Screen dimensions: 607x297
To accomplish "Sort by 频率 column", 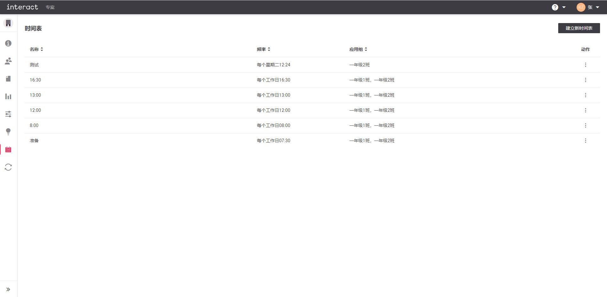I will coord(264,49).
